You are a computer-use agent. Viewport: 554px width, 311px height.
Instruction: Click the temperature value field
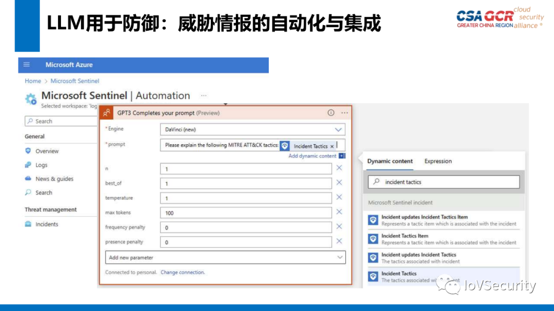246,198
